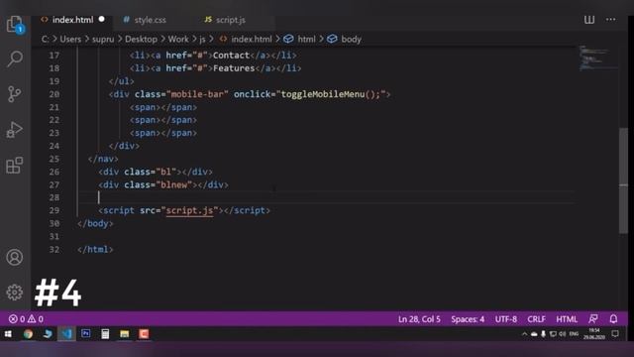Split the editor right
Screen dimensions: 634x357
589,20
